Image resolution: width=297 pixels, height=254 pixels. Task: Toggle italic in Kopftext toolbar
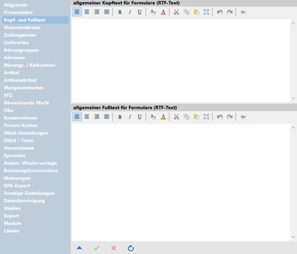pos(130,12)
